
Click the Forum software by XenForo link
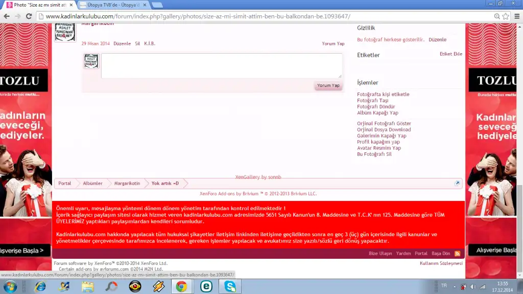pos(111,263)
